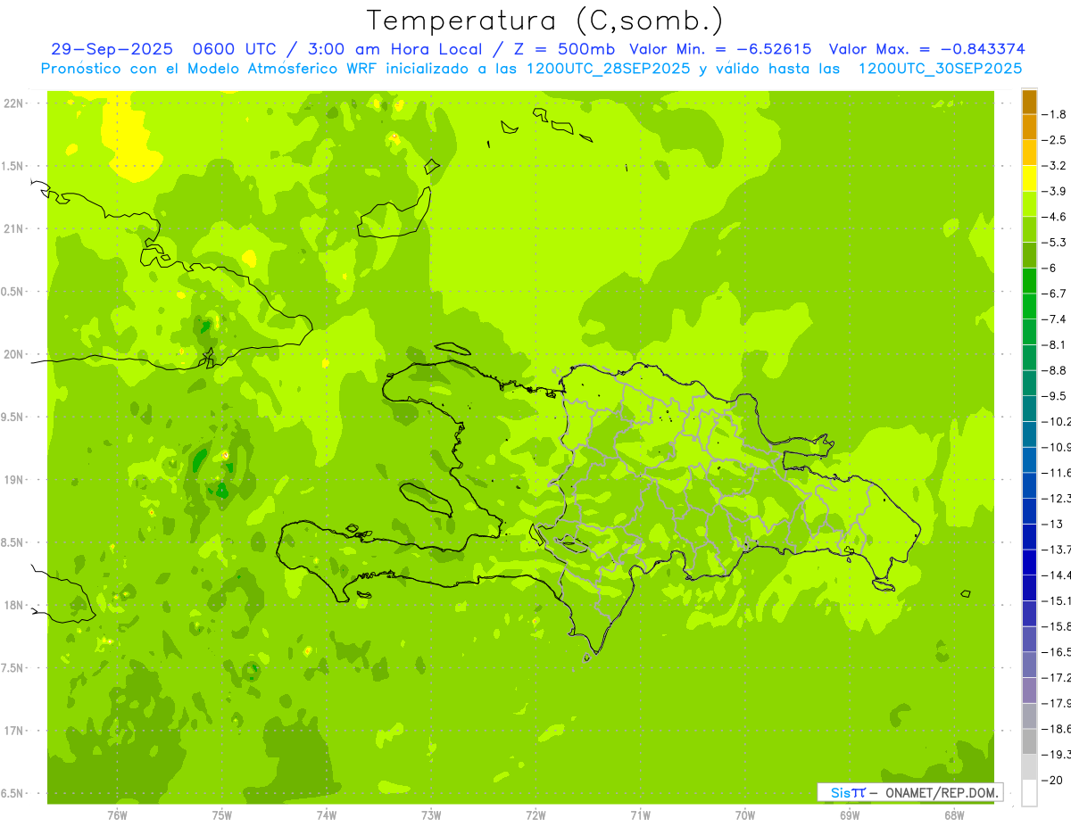Click the 68W longitude axis label
The height and width of the screenshot is (827, 1071).
(954, 815)
